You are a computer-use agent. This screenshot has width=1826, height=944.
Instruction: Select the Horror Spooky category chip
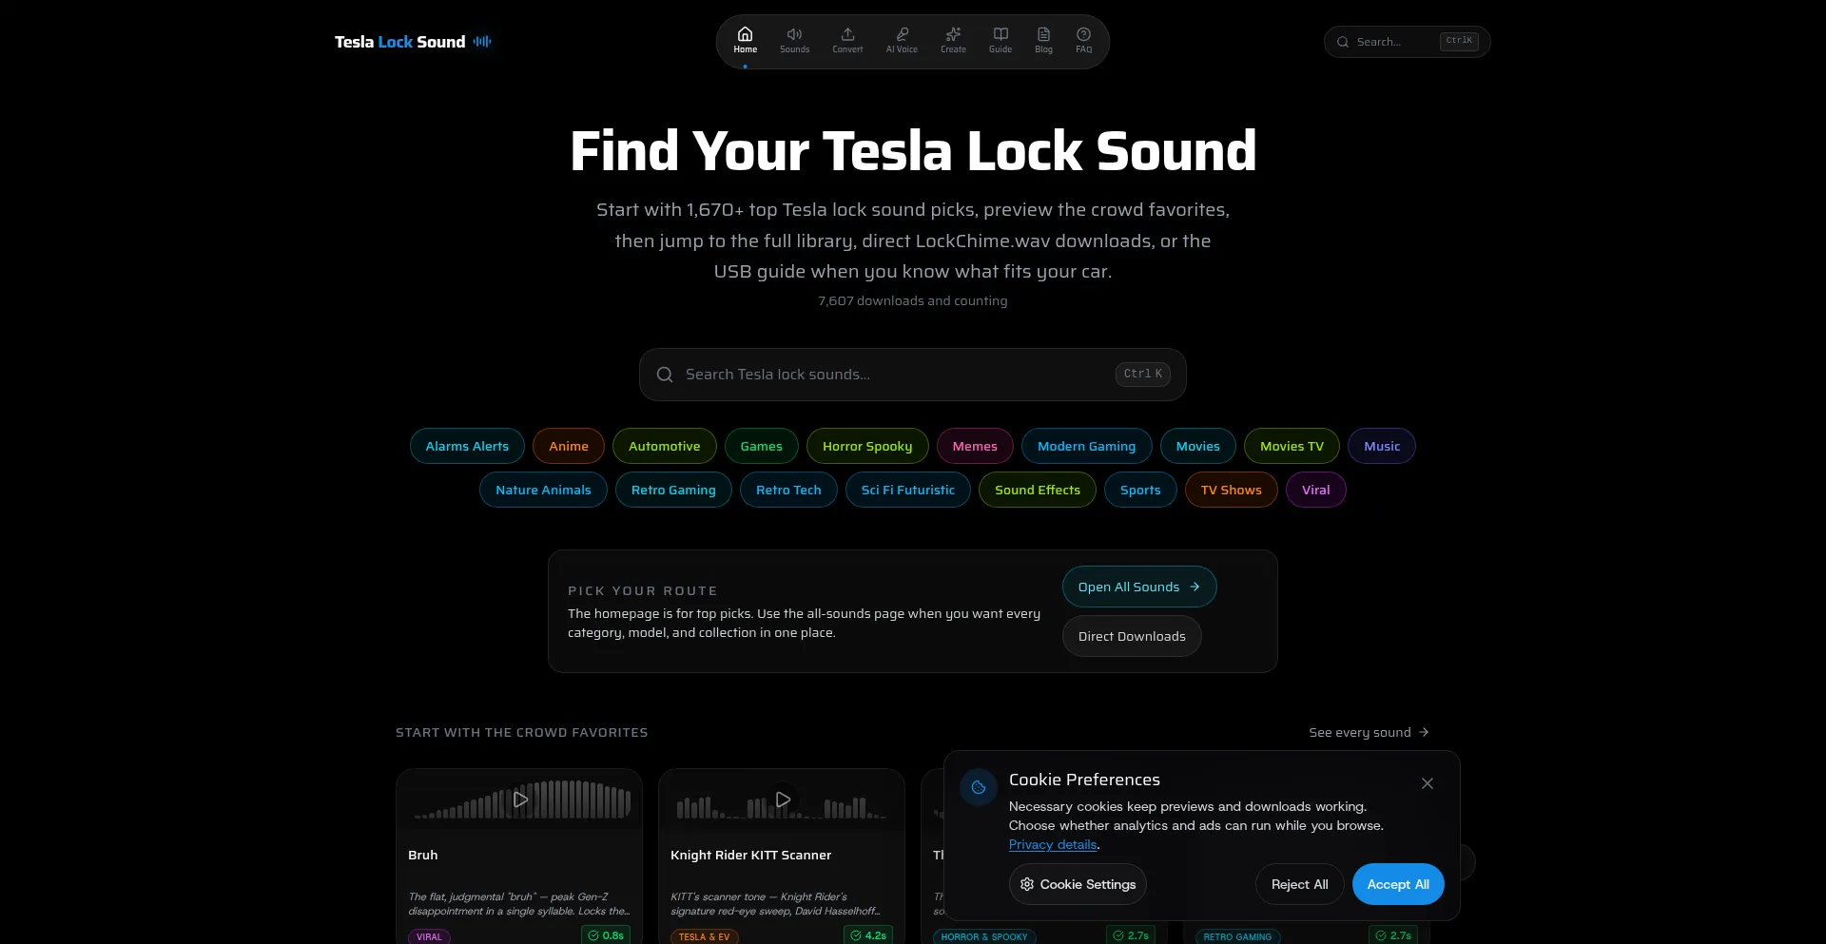[x=867, y=446]
